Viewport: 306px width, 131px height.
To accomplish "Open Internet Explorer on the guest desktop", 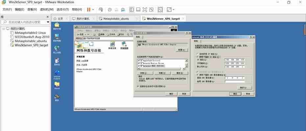I will 57,73.
